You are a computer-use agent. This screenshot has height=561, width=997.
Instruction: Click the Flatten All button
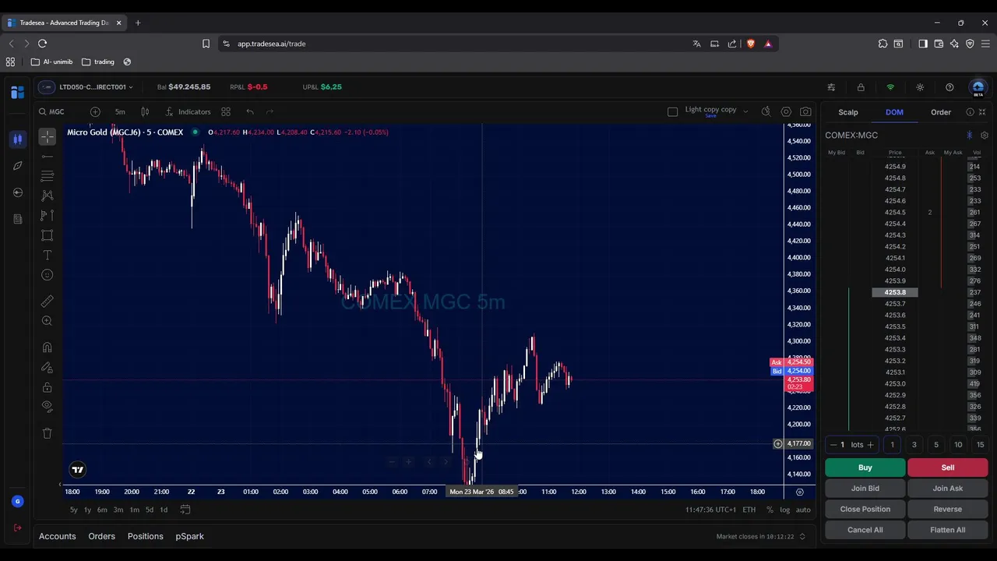tap(948, 530)
